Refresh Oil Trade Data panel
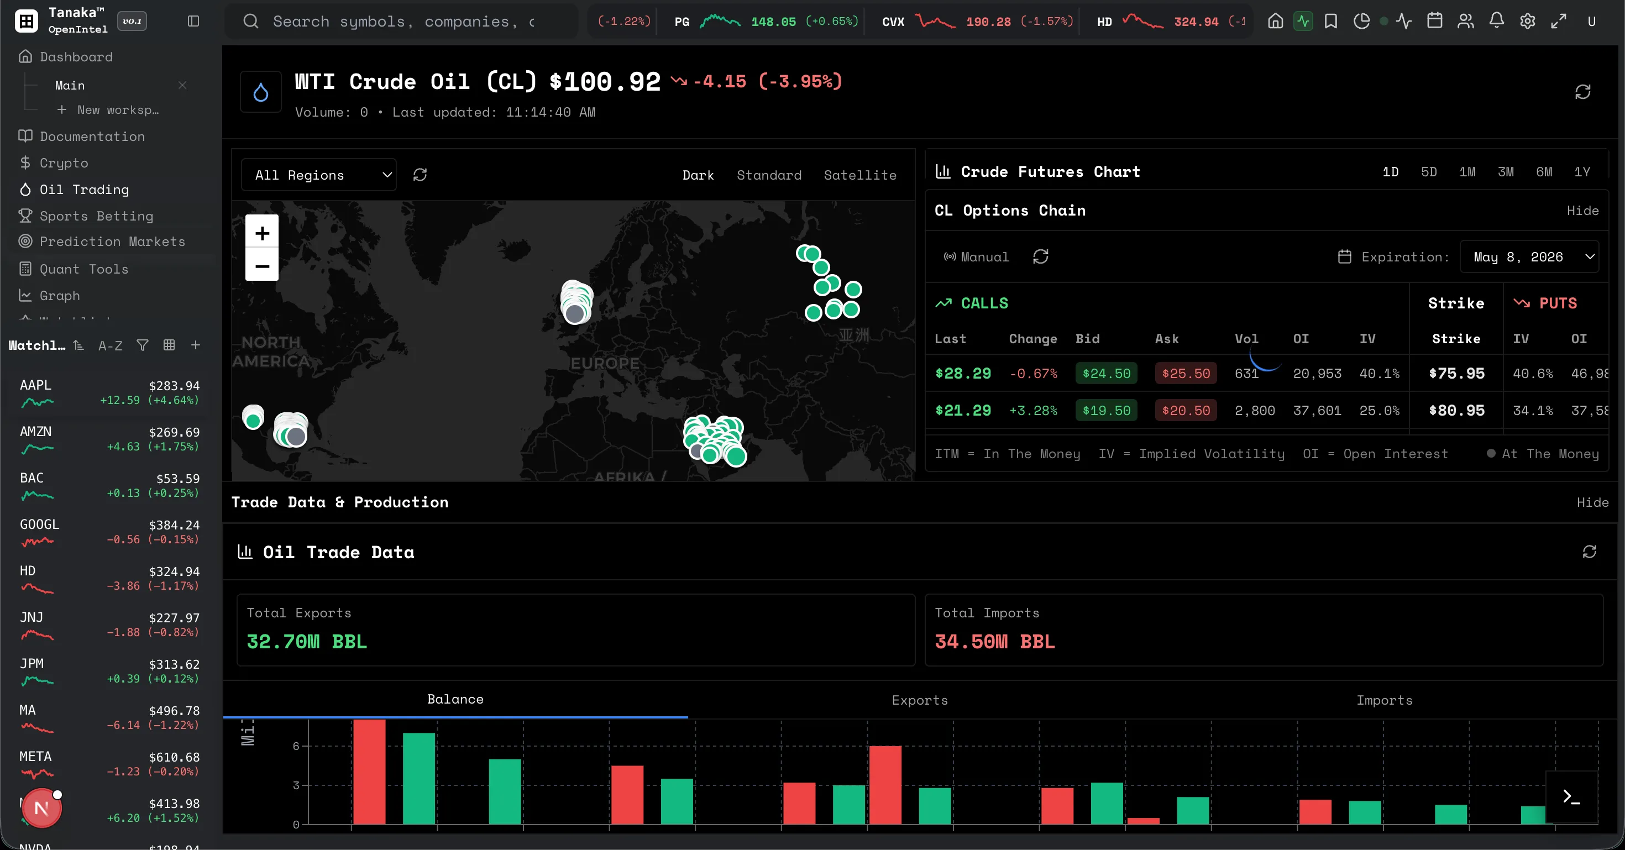1625x850 pixels. pos(1590,552)
